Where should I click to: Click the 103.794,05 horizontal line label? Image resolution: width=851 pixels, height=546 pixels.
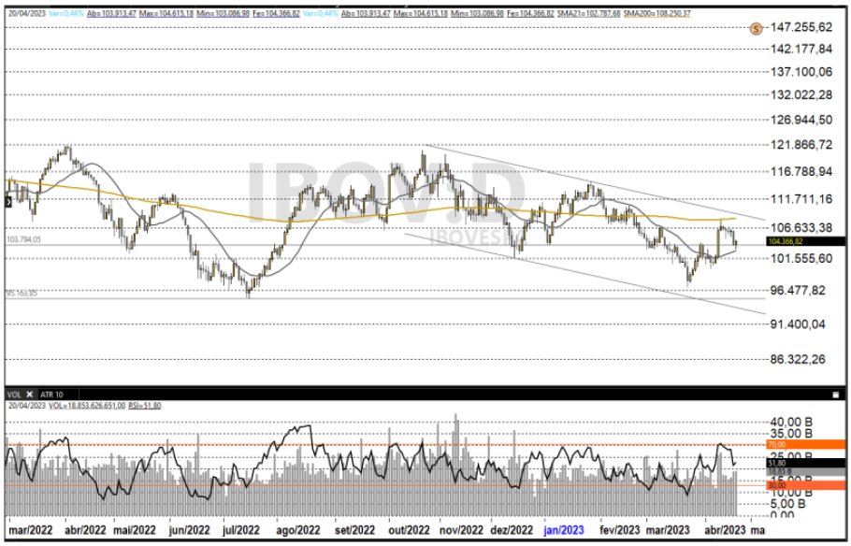click(x=24, y=240)
